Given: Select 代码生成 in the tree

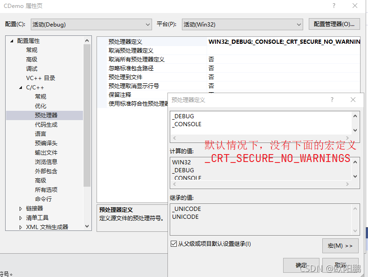Looking at the screenshot, I should pyautogui.click(x=46, y=125).
